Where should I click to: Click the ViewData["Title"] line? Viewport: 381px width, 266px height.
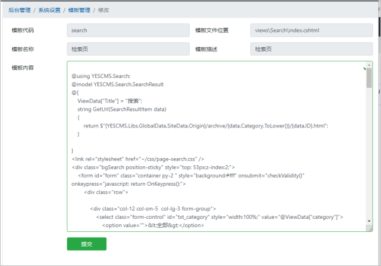[x=110, y=101]
